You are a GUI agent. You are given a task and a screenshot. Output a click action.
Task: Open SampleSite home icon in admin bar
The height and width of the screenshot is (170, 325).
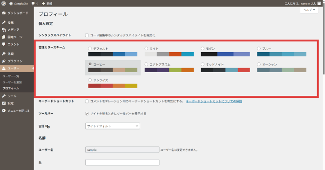pos(11,4)
